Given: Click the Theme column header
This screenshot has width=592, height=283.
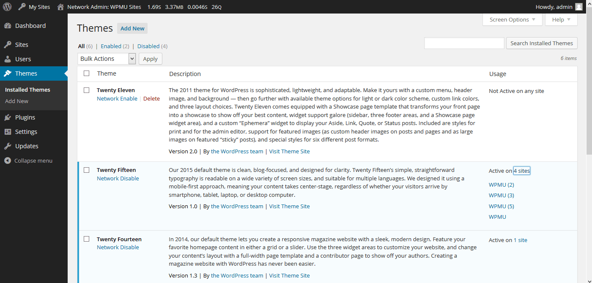Looking at the screenshot, I should pyautogui.click(x=107, y=73).
